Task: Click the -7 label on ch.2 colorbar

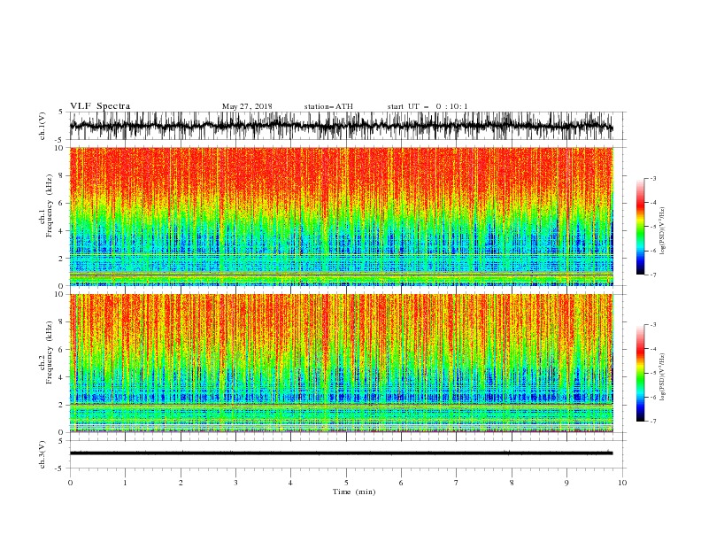Action: pyautogui.click(x=653, y=421)
